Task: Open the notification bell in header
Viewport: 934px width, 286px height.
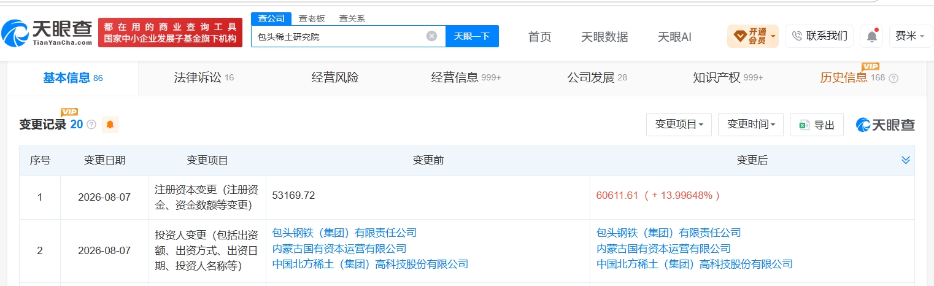Action: [x=871, y=36]
